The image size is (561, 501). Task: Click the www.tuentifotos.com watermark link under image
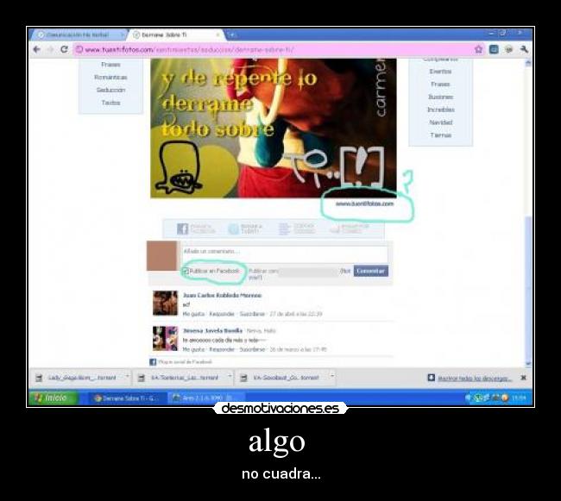pos(364,204)
